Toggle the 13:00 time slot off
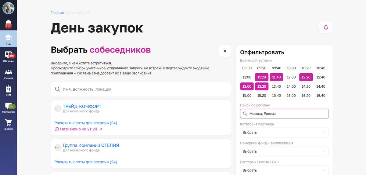This screenshot has width=366, height=175. tap(247, 86)
